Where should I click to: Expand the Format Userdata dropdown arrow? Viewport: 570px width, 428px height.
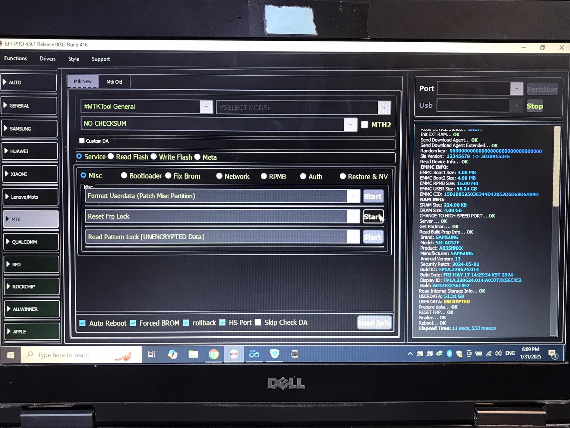tap(353, 196)
